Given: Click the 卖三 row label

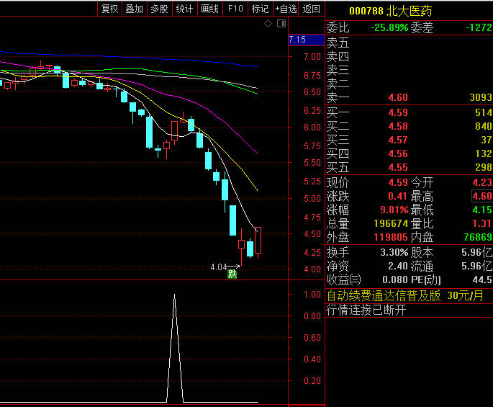Looking at the screenshot, I should coord(338,70).
